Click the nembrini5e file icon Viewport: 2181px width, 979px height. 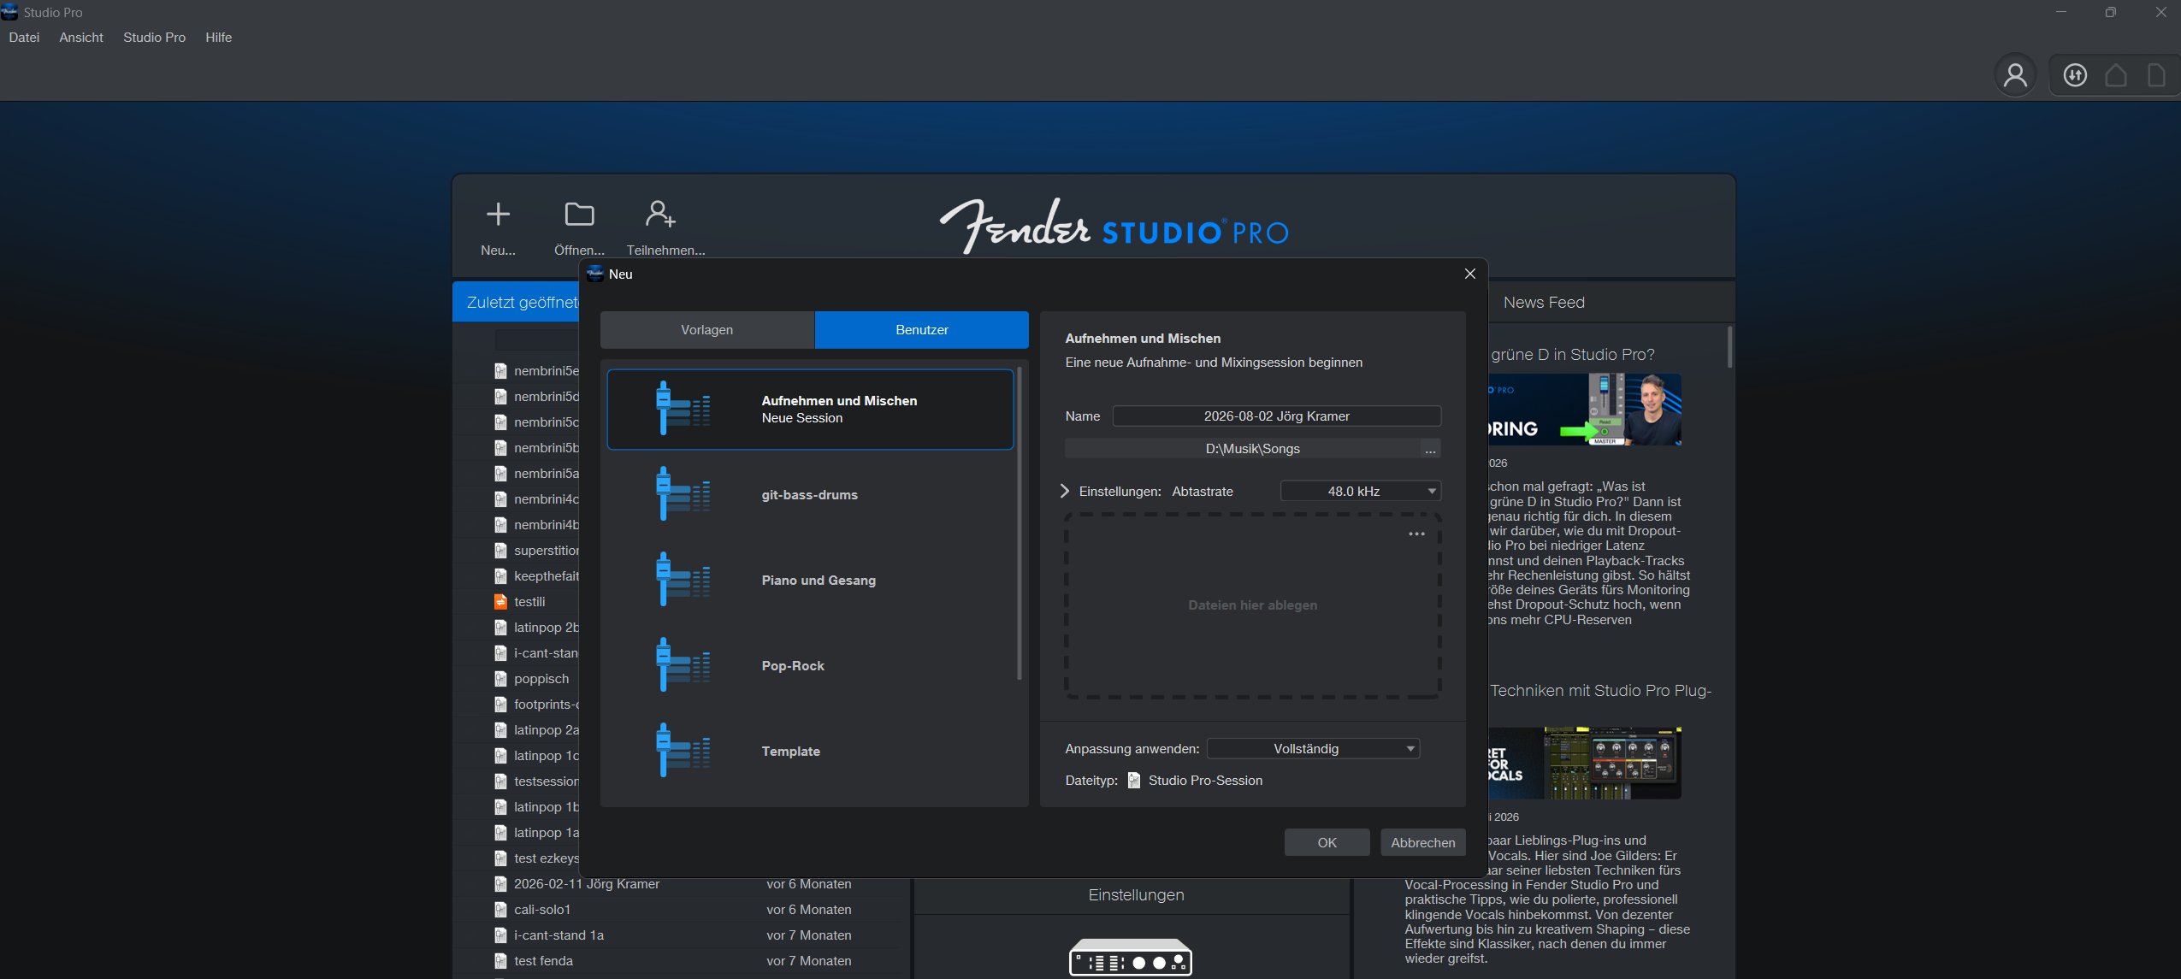pos(500,371)
